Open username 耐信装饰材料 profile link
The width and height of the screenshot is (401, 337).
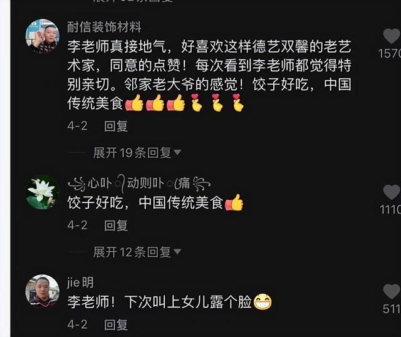click(104, 27)
